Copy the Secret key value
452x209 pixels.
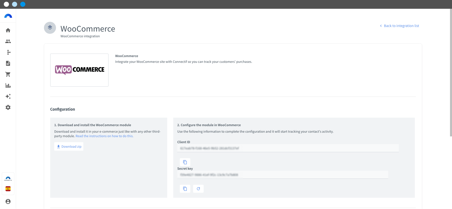pos(185,189)
